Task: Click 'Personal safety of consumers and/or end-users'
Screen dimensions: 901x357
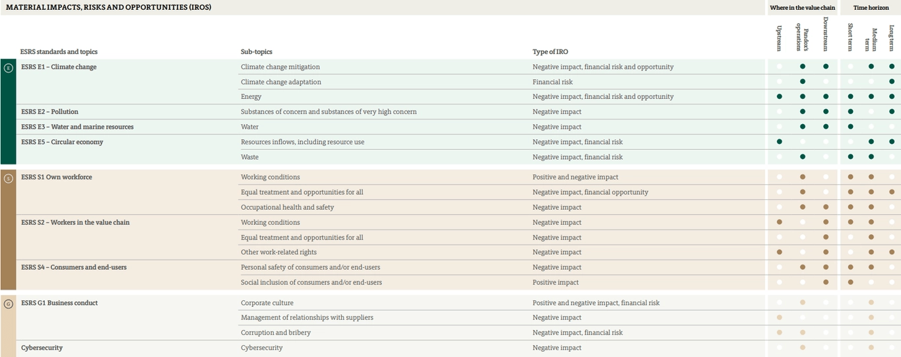Action: point(311,267)
